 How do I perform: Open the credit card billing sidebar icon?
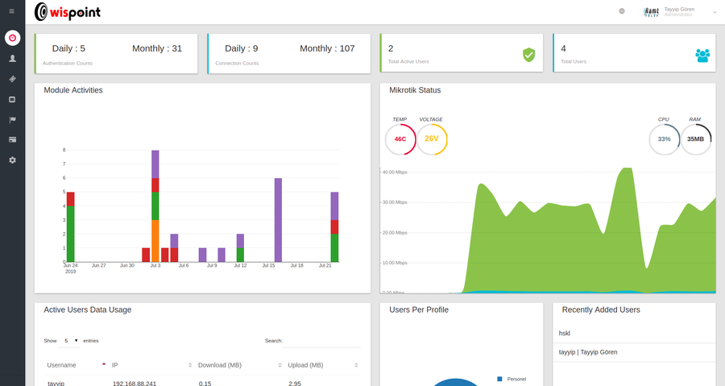(12, 139)
